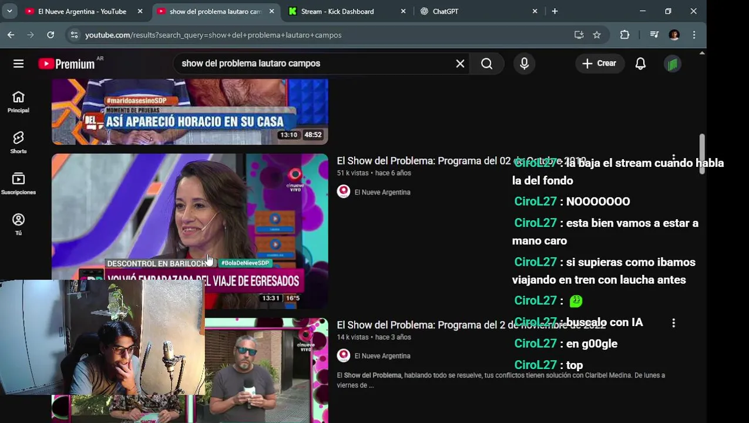Open a new browser tab
The image size is (749, 423).
pyautogui.click(x=555, y=11)
